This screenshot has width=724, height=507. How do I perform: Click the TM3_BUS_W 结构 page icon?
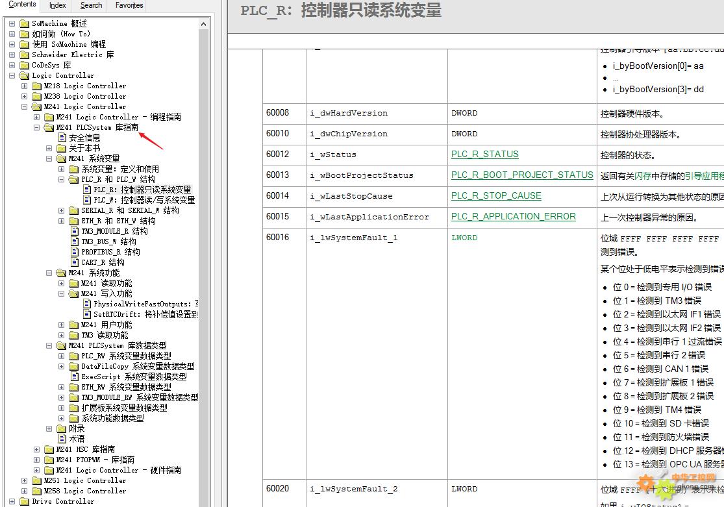[74, 241]
